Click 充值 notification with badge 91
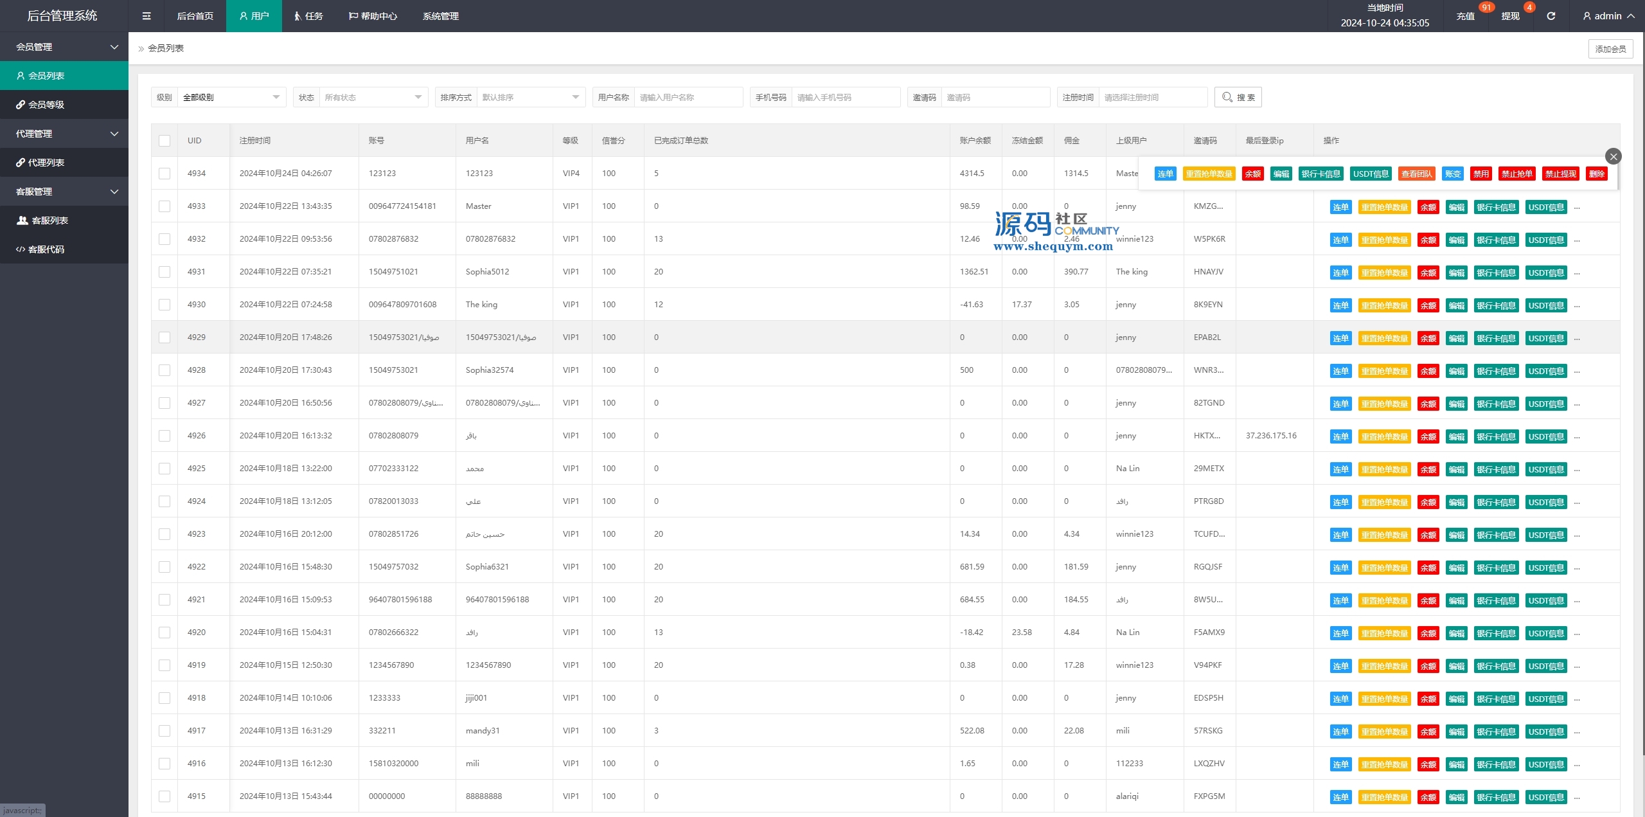This screenshot has width=1645, height=817. pos(1465,16)
